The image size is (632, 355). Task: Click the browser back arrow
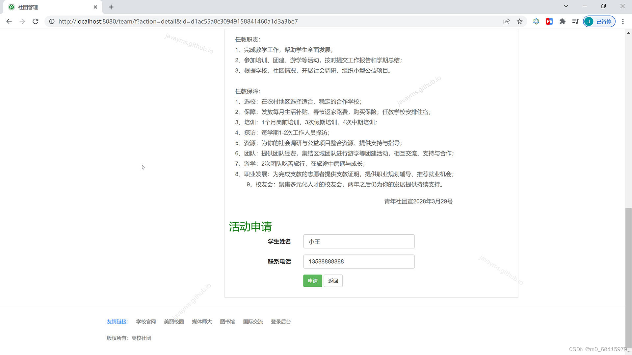click(x=9, y=21)
